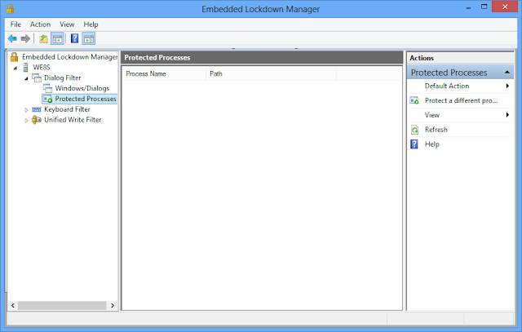Click the Refresh action label
The width and height of the screenshot is (522, 332).
coord(436,130)
